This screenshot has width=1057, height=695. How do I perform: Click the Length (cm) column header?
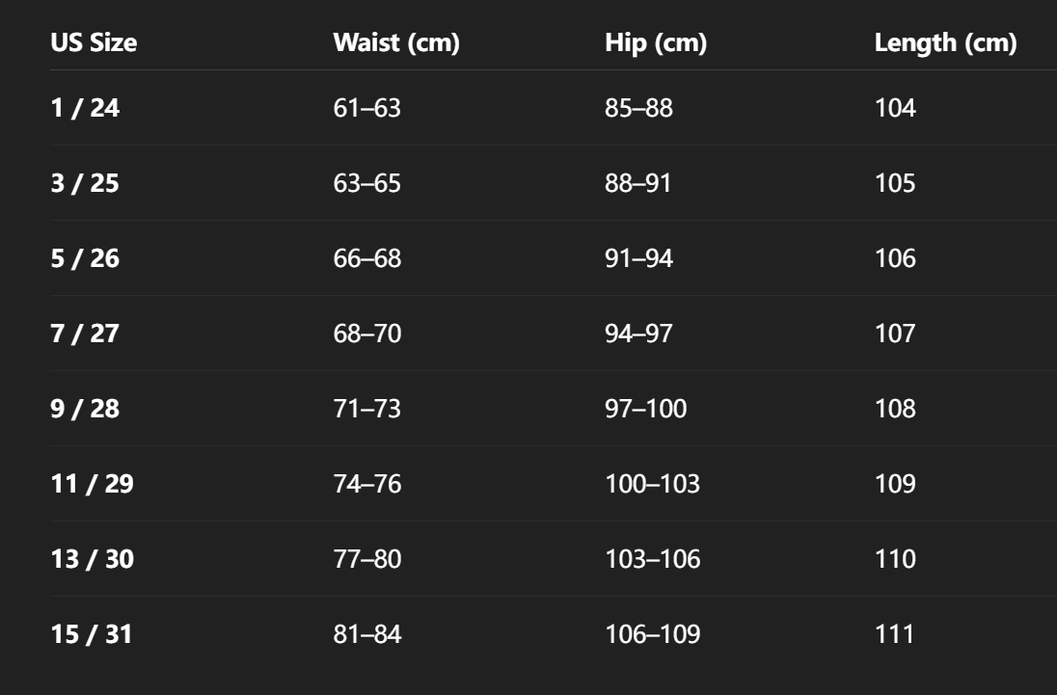pyautogui.click(x=945, y=44)
